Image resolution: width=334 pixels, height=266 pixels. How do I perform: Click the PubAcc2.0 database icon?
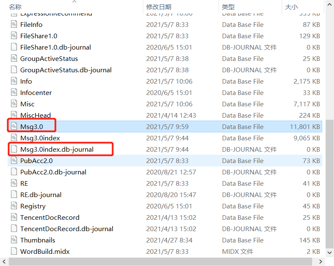click(14, 161)
